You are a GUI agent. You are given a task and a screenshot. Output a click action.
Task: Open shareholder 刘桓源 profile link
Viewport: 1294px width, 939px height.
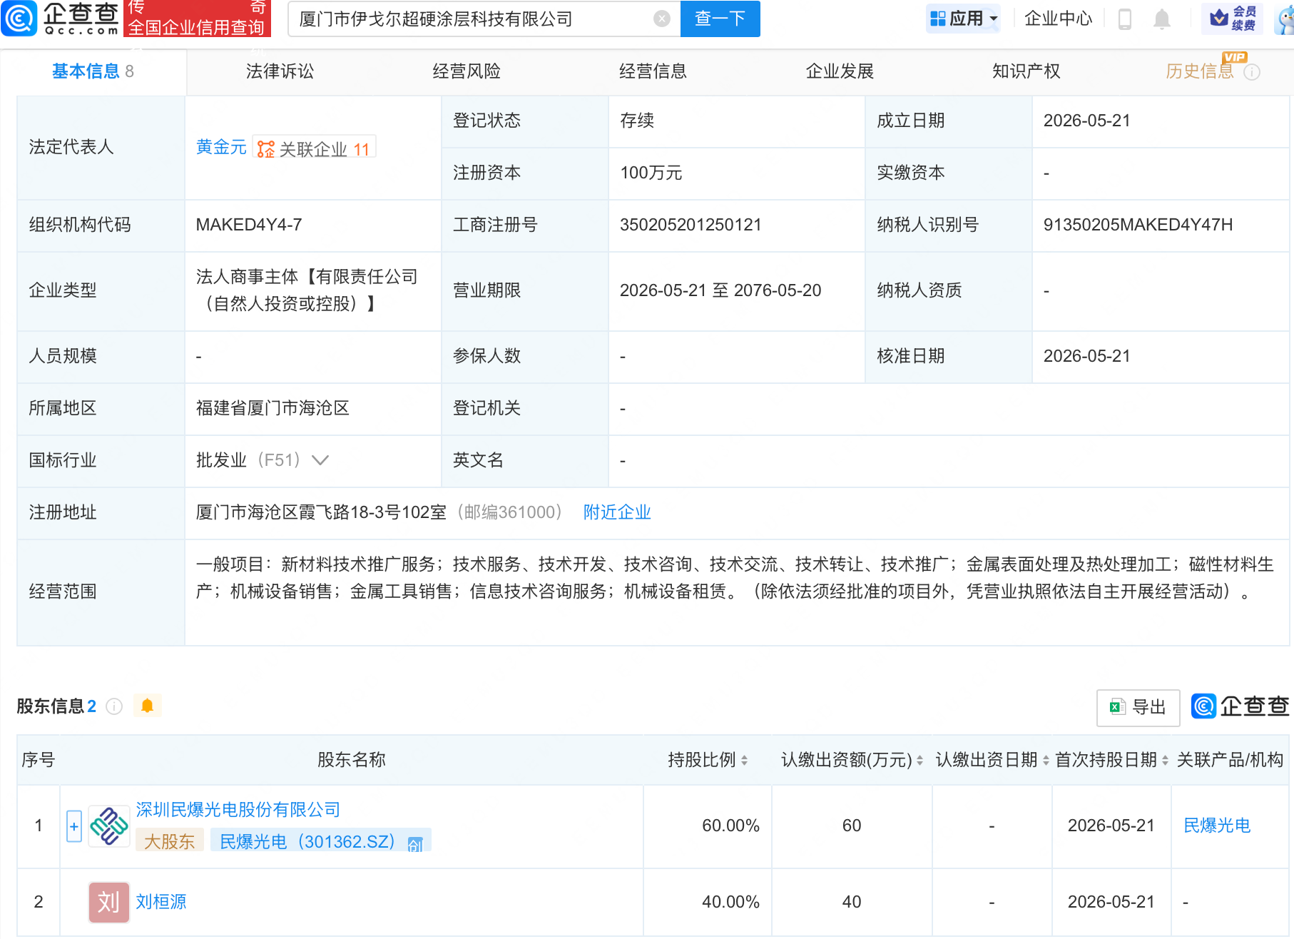click(161, 902)
